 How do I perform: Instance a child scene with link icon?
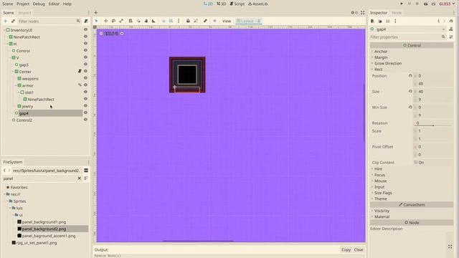click(13, 21)
